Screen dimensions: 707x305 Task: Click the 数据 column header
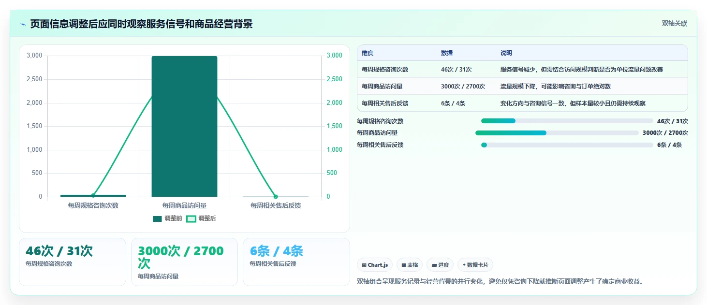point(447,53)
